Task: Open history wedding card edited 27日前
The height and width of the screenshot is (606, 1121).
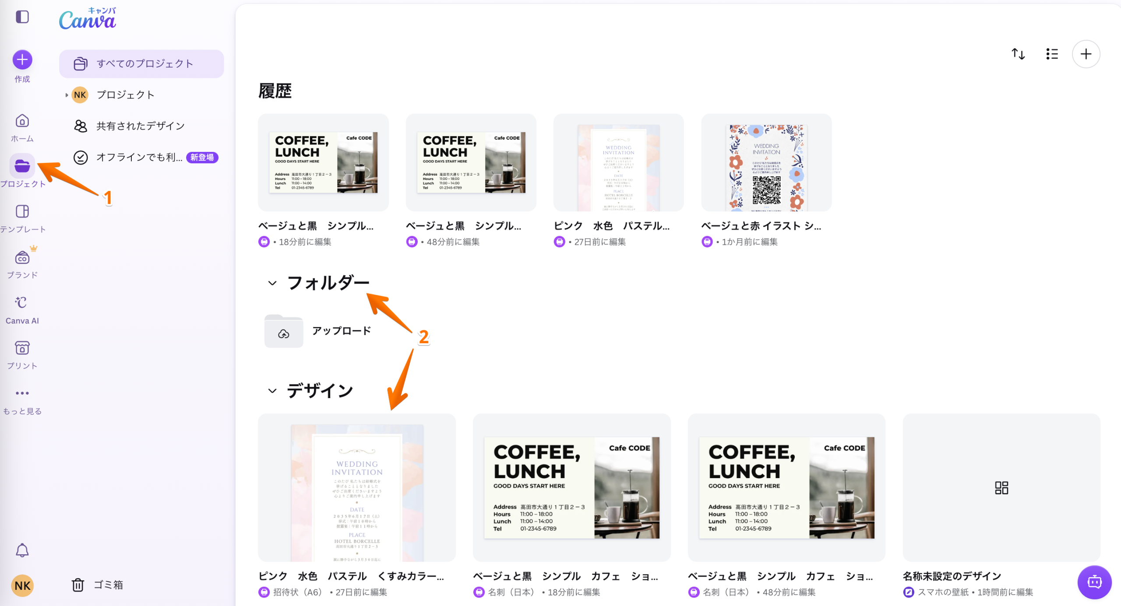Action: pos(619,162)
